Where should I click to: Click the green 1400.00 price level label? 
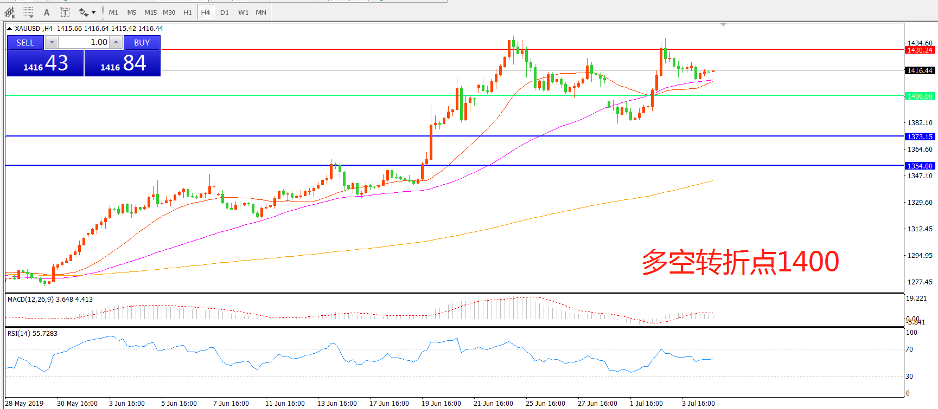920,96
